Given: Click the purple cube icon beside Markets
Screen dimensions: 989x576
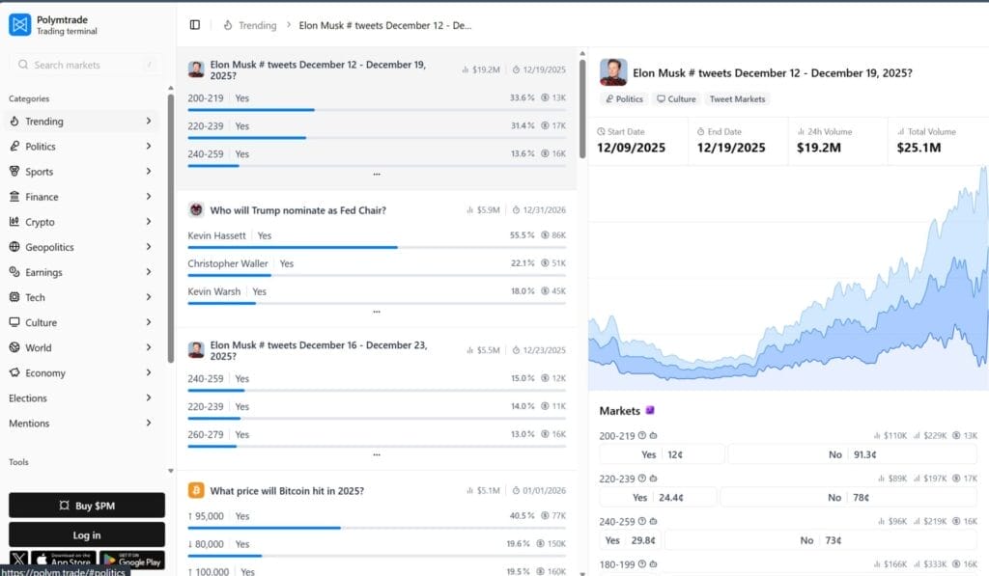Looking at the screenshot, I should (650, 411).
